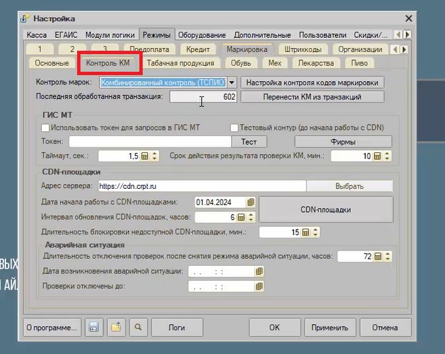This screenshot has width=445, height=354.
Task: Switch to the ЕГАИС tab
Action: pyautogui.click(x=66, y=35)
